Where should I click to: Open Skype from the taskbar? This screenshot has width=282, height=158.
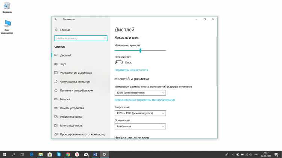tap(59, 154)
